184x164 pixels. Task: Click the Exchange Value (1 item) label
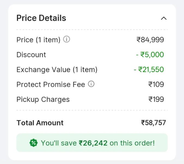(57, 70)
